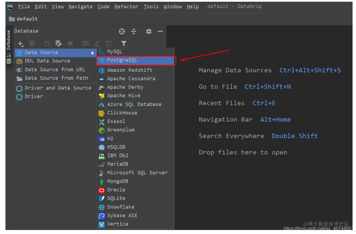Click the Alt+Home shortcut text
Image resolution: width=356 pixels, height=234 pixels.
276,120
